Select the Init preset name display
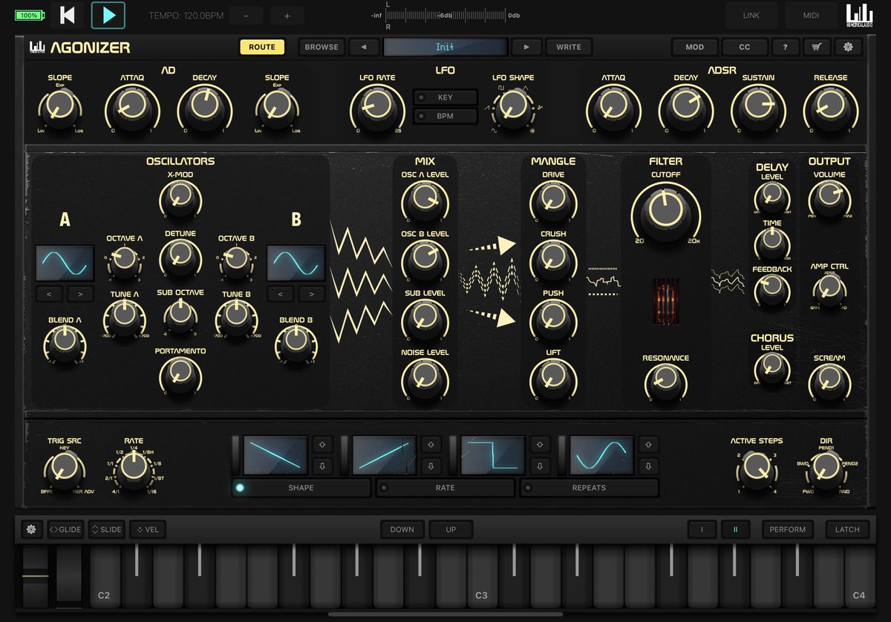 446,47
